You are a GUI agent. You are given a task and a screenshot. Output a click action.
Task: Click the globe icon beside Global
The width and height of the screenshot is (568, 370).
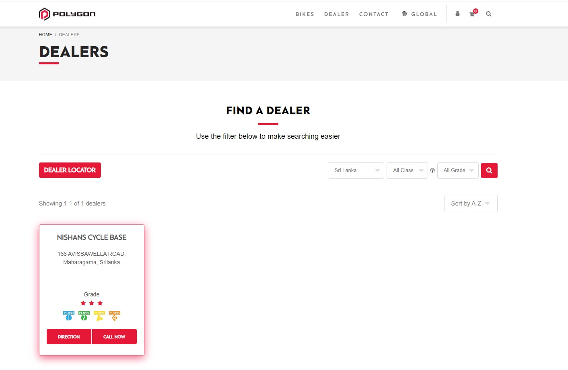point(404,14)
